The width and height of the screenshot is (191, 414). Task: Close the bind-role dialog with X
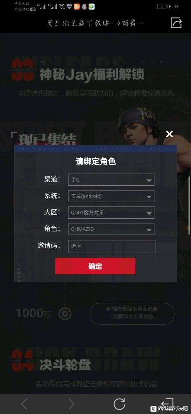tap(169, 134)
